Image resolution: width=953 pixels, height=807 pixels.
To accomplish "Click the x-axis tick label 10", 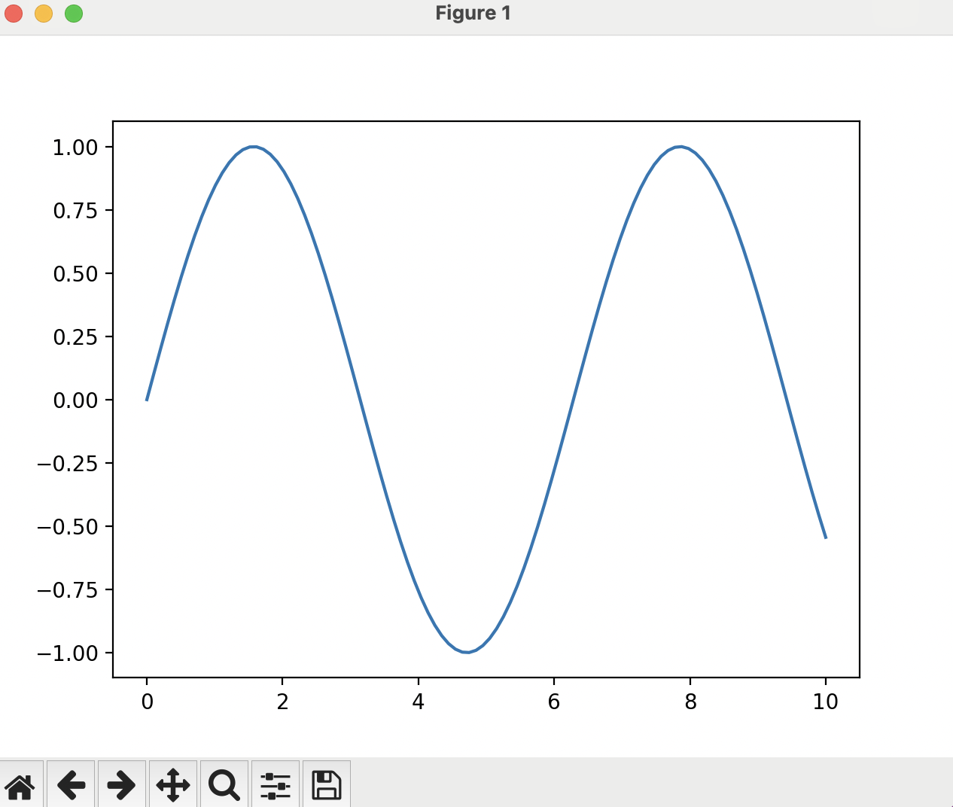I will (826, 702).
